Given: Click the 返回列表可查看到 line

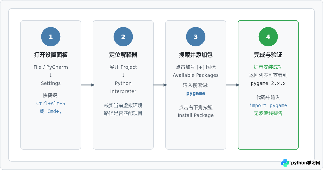Looking at the screenshot, I should click(268, 75).
